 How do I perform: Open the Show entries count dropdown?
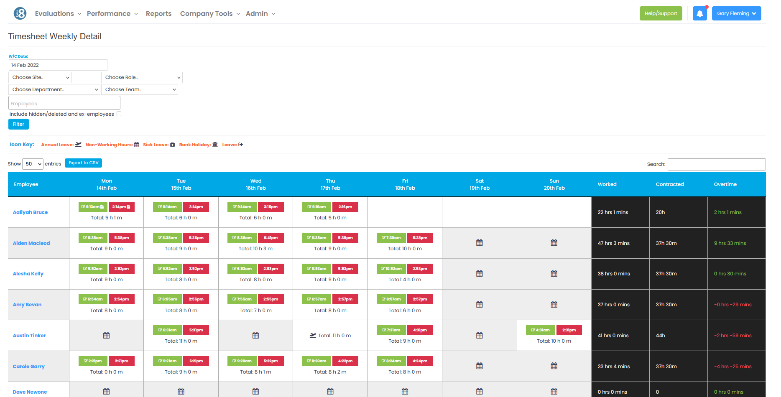(33, 163)
